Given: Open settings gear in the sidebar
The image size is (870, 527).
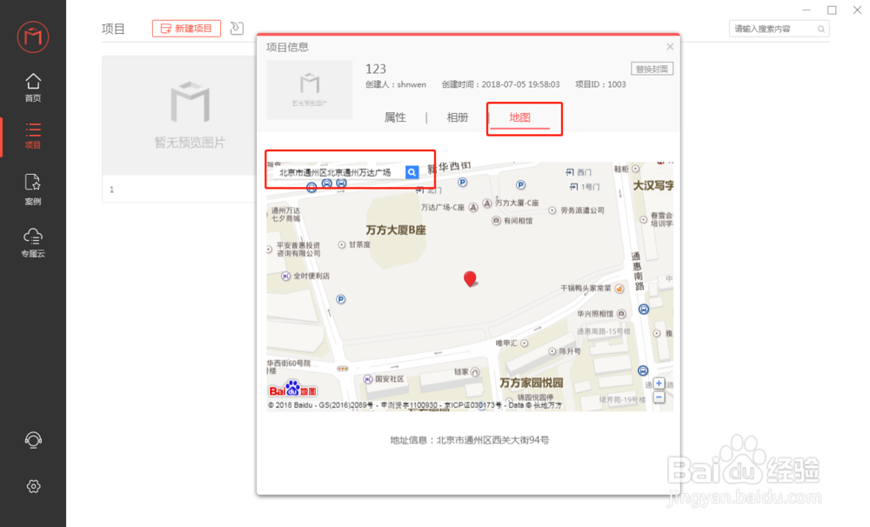Looking at the screenshot, I should coord(33,486).
